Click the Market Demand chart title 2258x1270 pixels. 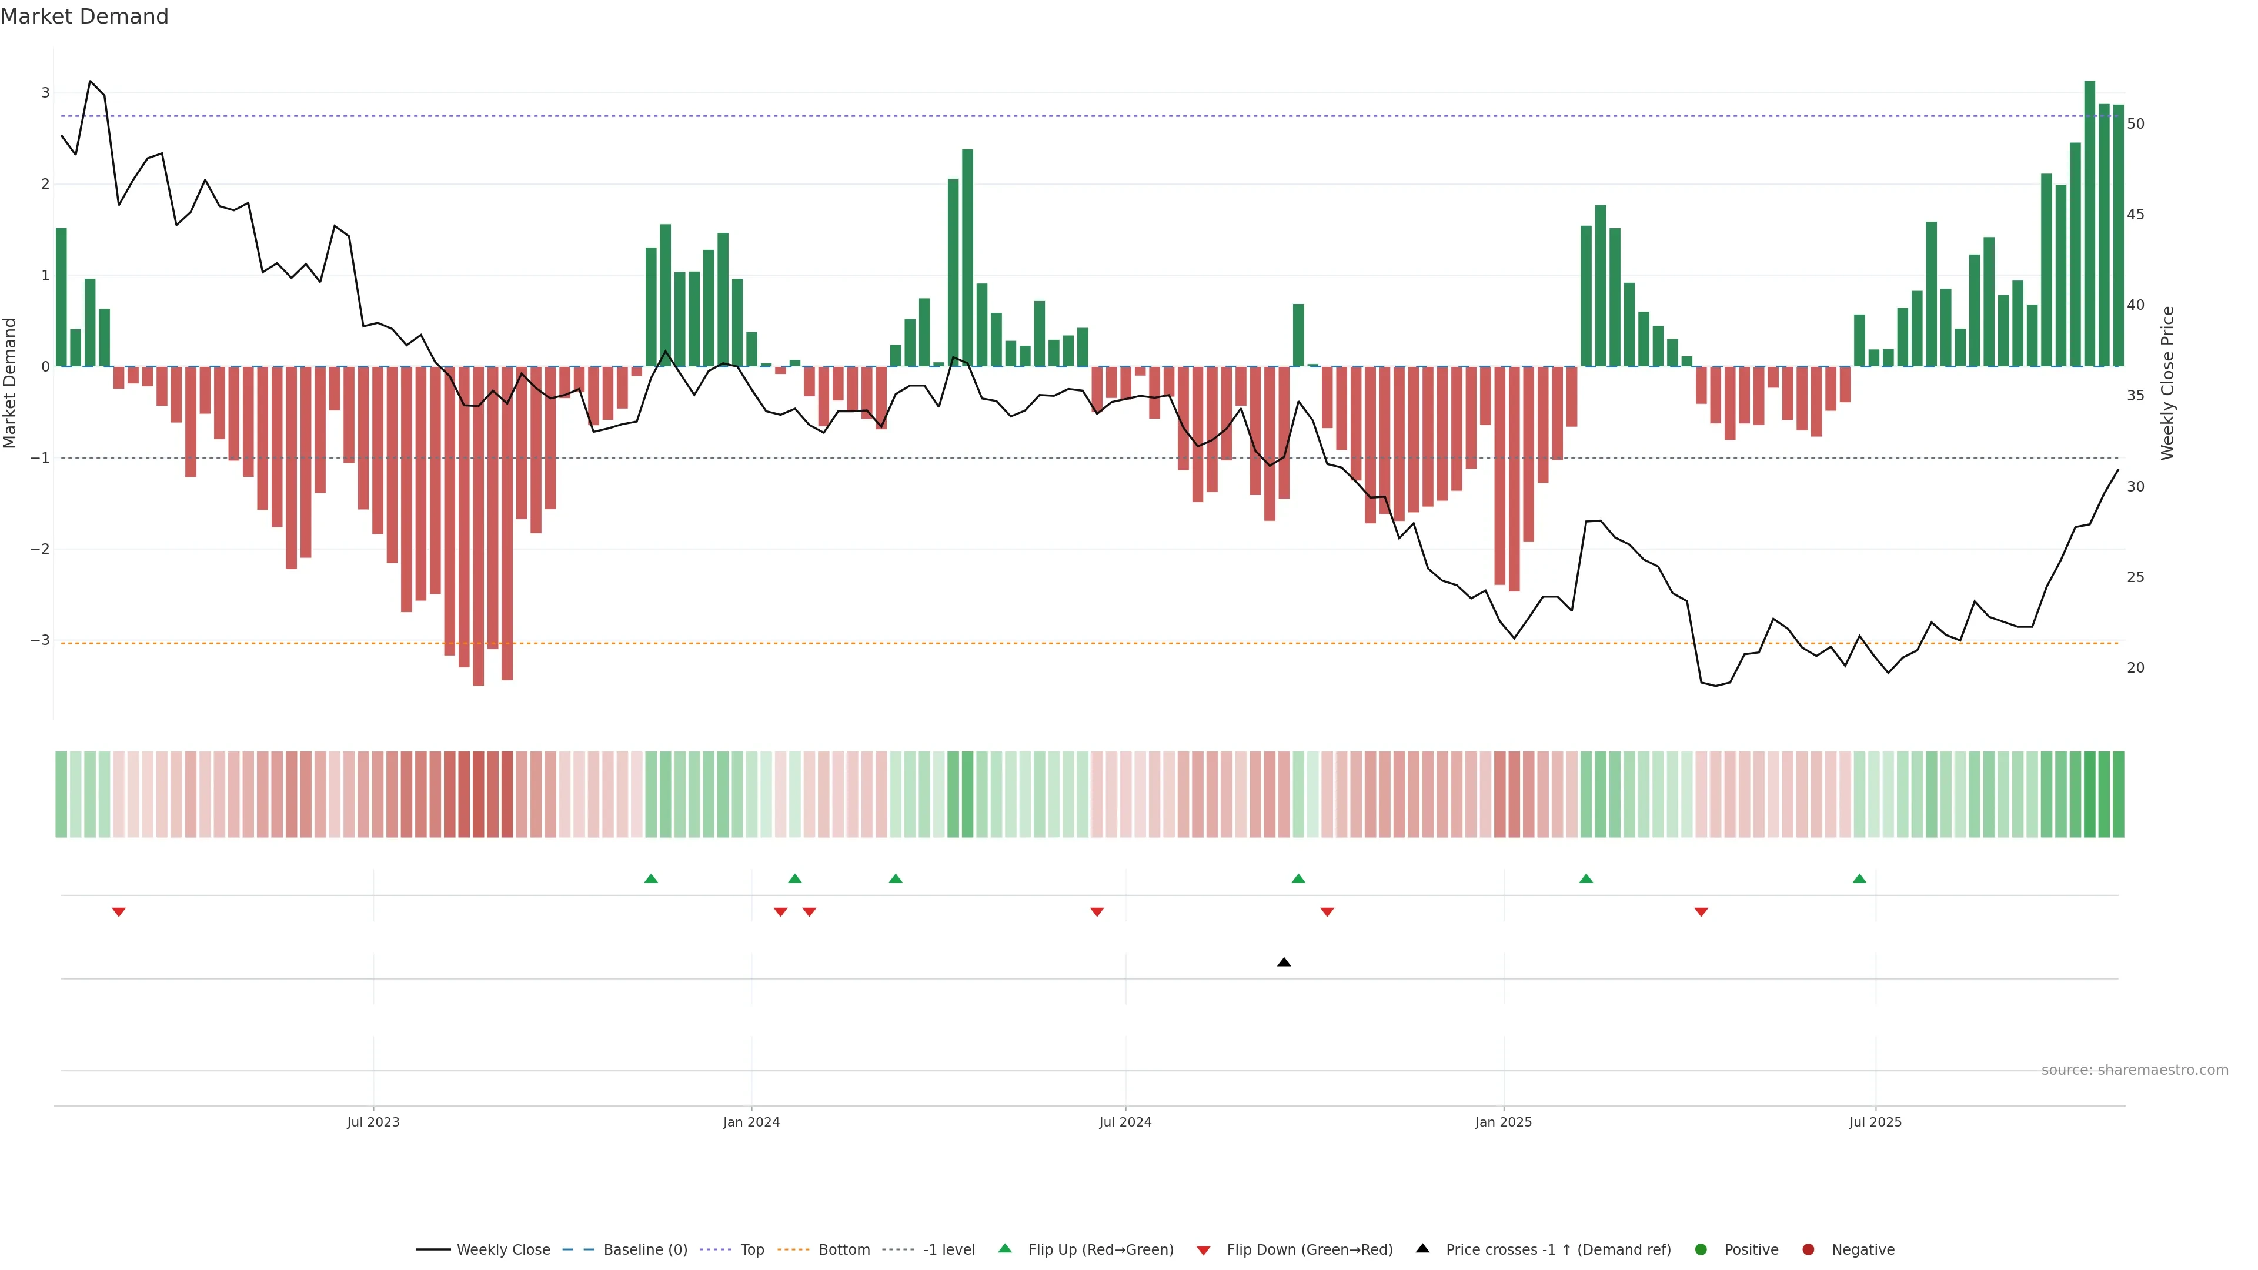pyautogui.click(x=84, y=16)
